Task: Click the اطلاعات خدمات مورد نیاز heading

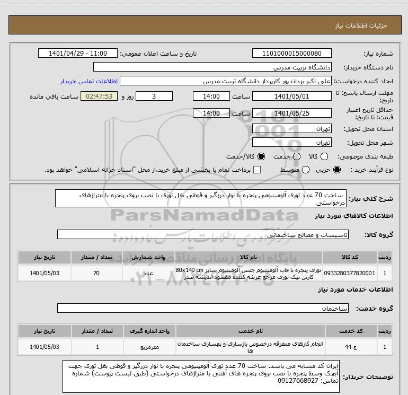Action: [x=355, y=289]
